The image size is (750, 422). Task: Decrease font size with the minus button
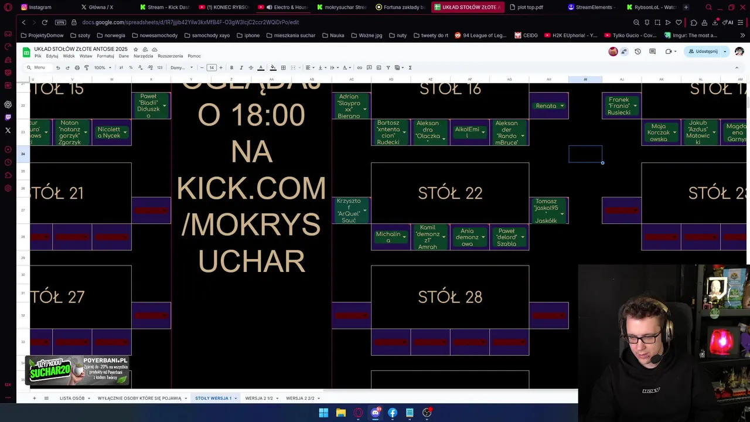pos(202,67)
